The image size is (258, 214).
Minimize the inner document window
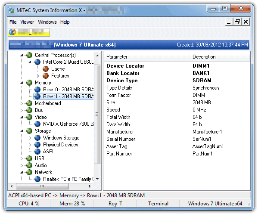pos(229,22)
